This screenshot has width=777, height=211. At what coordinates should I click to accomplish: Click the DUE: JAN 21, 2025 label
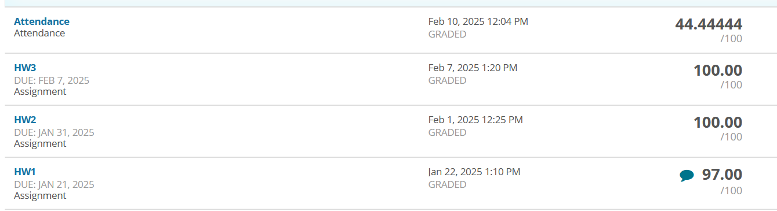[54, 184]
